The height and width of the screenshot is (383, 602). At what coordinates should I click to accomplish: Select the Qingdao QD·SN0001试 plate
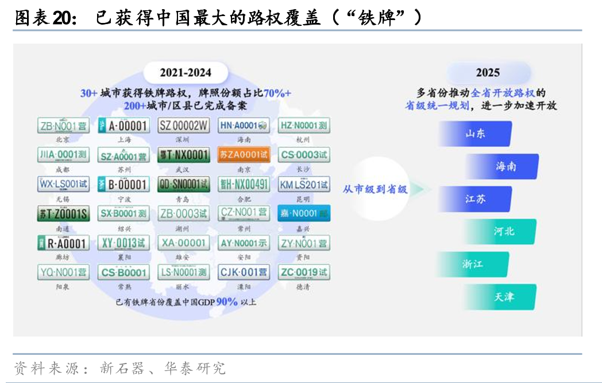pyautogui.click(x=184, y=184)
